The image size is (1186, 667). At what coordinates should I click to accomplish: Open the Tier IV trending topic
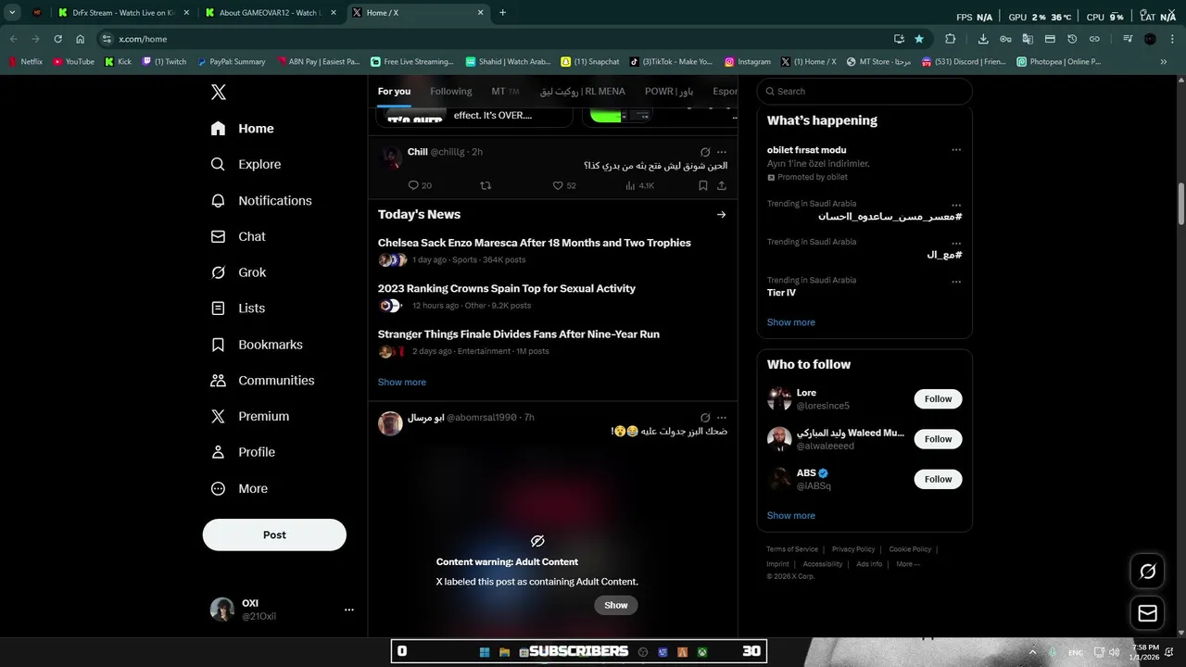[781, 293]
